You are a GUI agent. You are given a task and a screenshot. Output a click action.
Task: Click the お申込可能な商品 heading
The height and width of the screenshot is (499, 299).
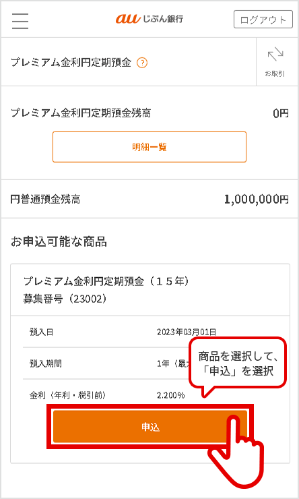[59, 242]
